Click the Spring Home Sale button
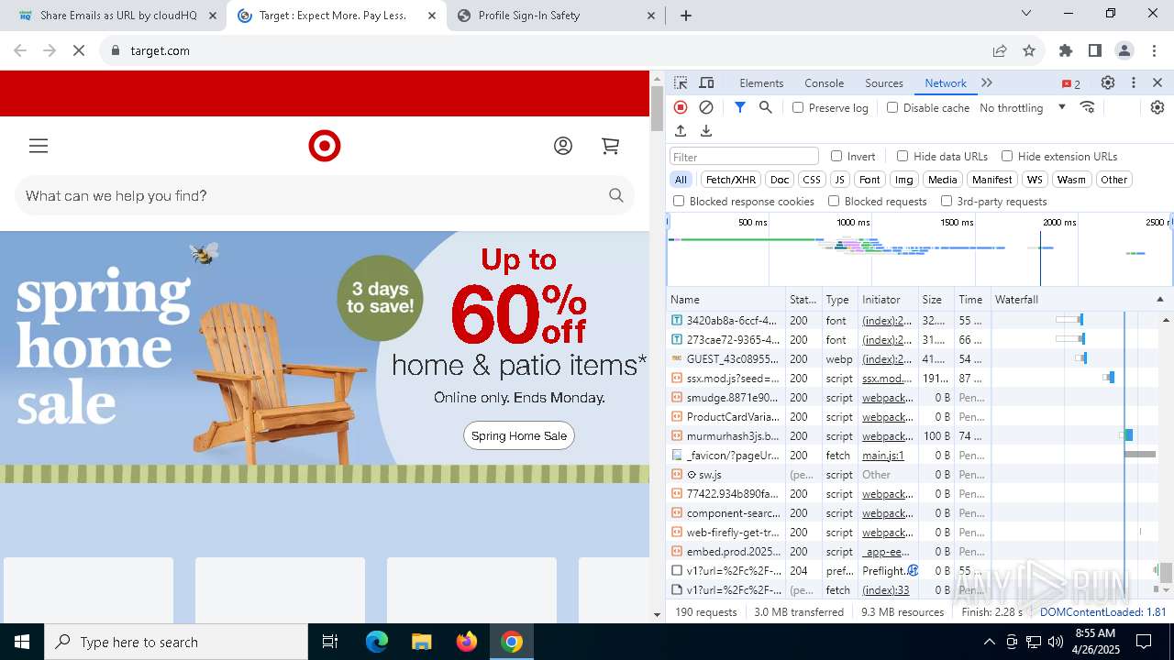This screenshot has height=660, width=1174. pyautogui.click(x=519, y=435)
